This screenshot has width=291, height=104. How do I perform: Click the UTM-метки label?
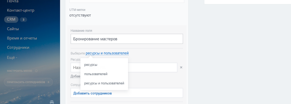pos(77,10)
